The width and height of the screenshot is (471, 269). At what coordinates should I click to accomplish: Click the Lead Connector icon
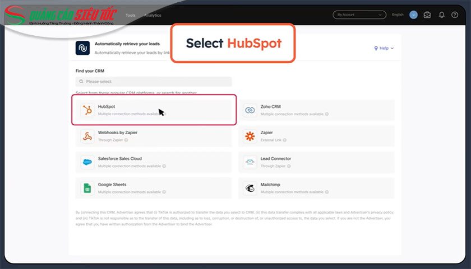pos(250,162)
